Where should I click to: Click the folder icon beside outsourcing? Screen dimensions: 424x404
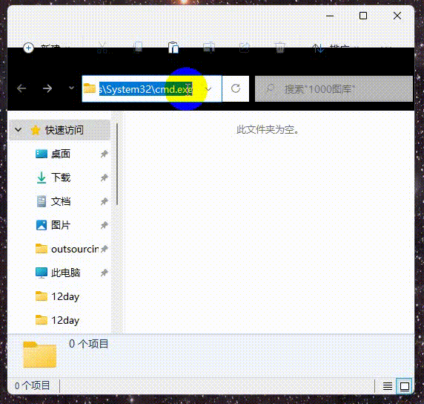click(x=42, y=249)
